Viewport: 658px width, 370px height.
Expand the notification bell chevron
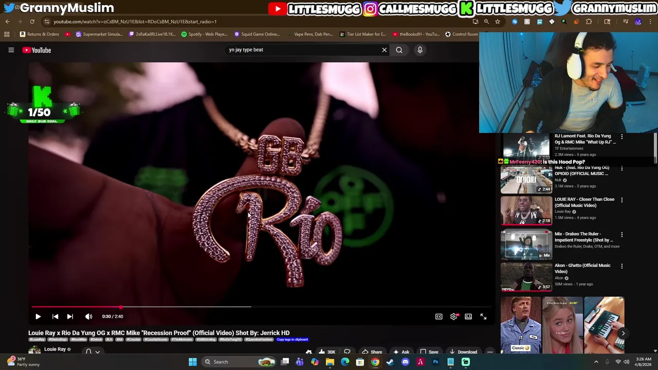coord(97,352)
